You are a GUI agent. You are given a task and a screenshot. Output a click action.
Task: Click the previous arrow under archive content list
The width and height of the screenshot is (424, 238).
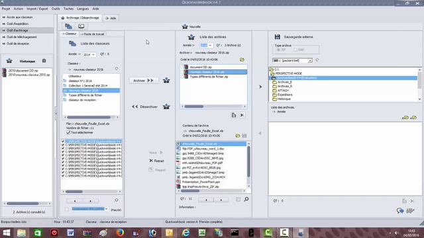pos(206,200)
